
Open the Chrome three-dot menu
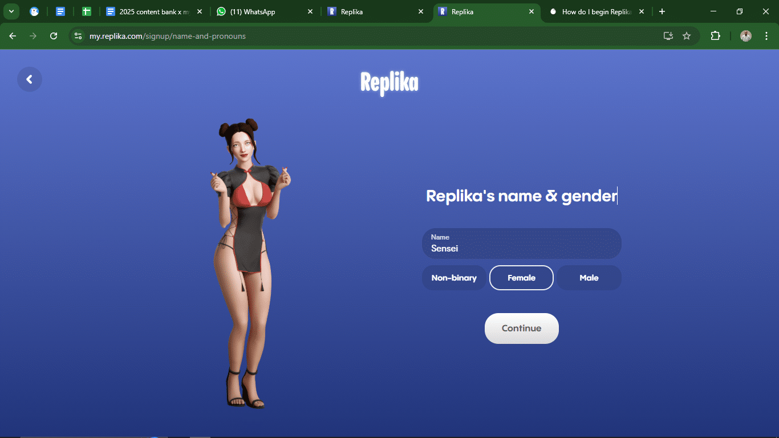pyautogui.click(x=765, y=36)
